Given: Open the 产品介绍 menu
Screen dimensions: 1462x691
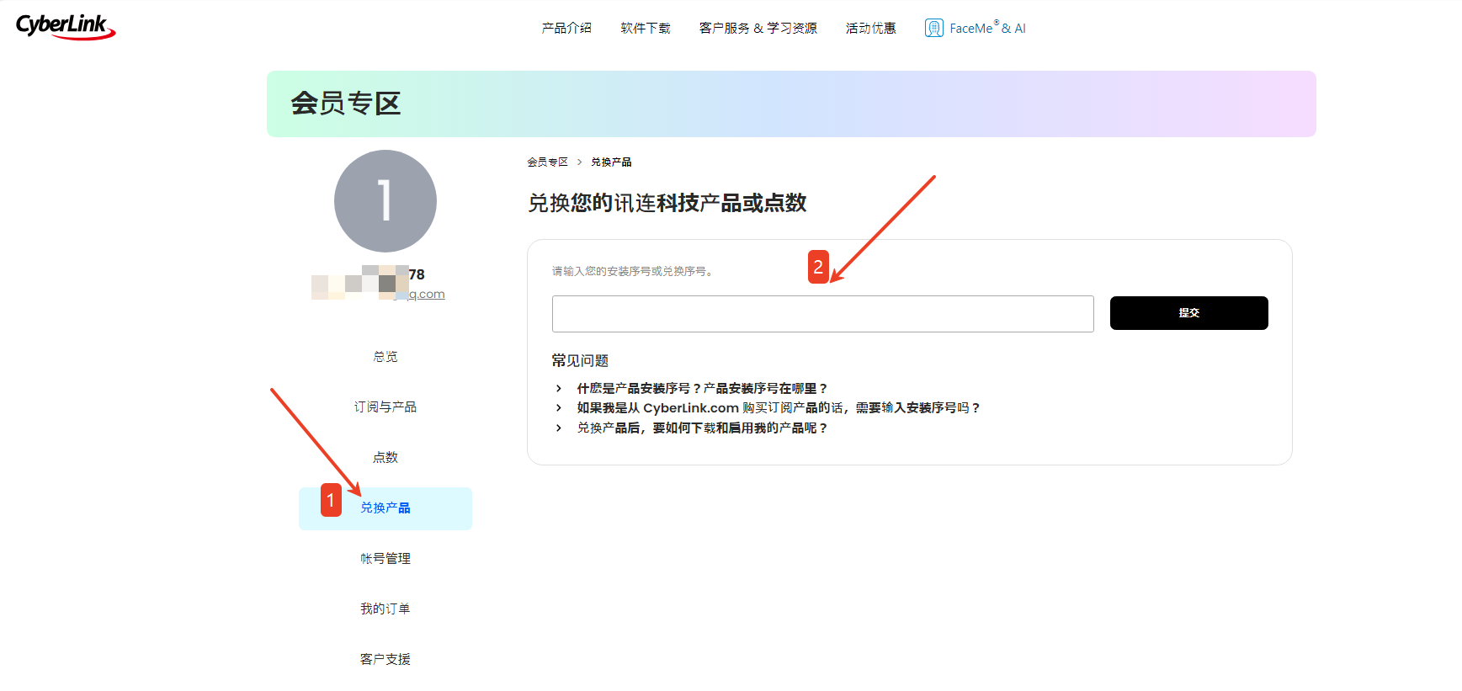Looking at the screenshot, I should pyautogui.click(x=566, y=28).
